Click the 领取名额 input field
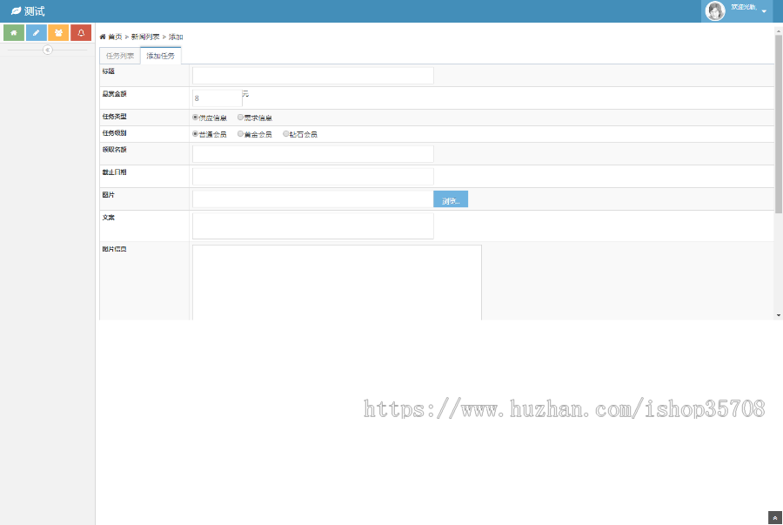 (x=313, y=154)
